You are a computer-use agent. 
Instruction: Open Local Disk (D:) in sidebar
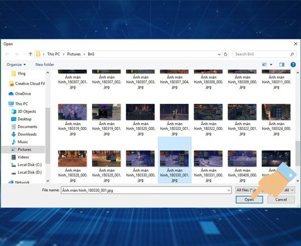pyautogui.click(x=26, y=172)
